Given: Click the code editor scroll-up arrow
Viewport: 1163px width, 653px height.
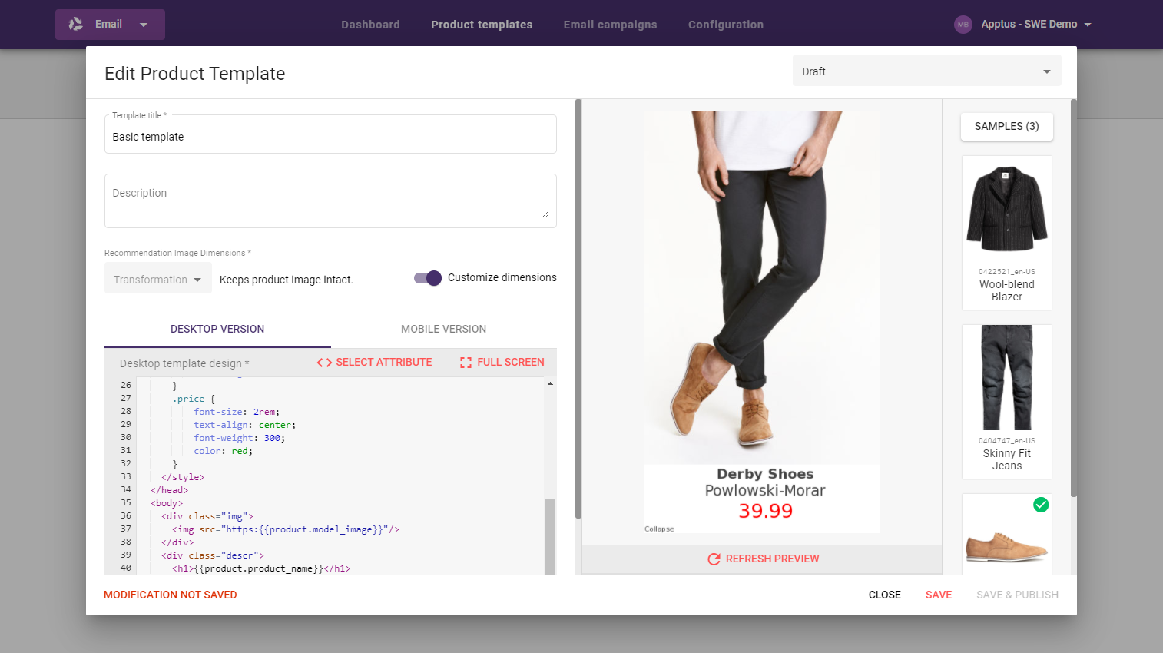Looking at the screenshot, I should 550,383.
